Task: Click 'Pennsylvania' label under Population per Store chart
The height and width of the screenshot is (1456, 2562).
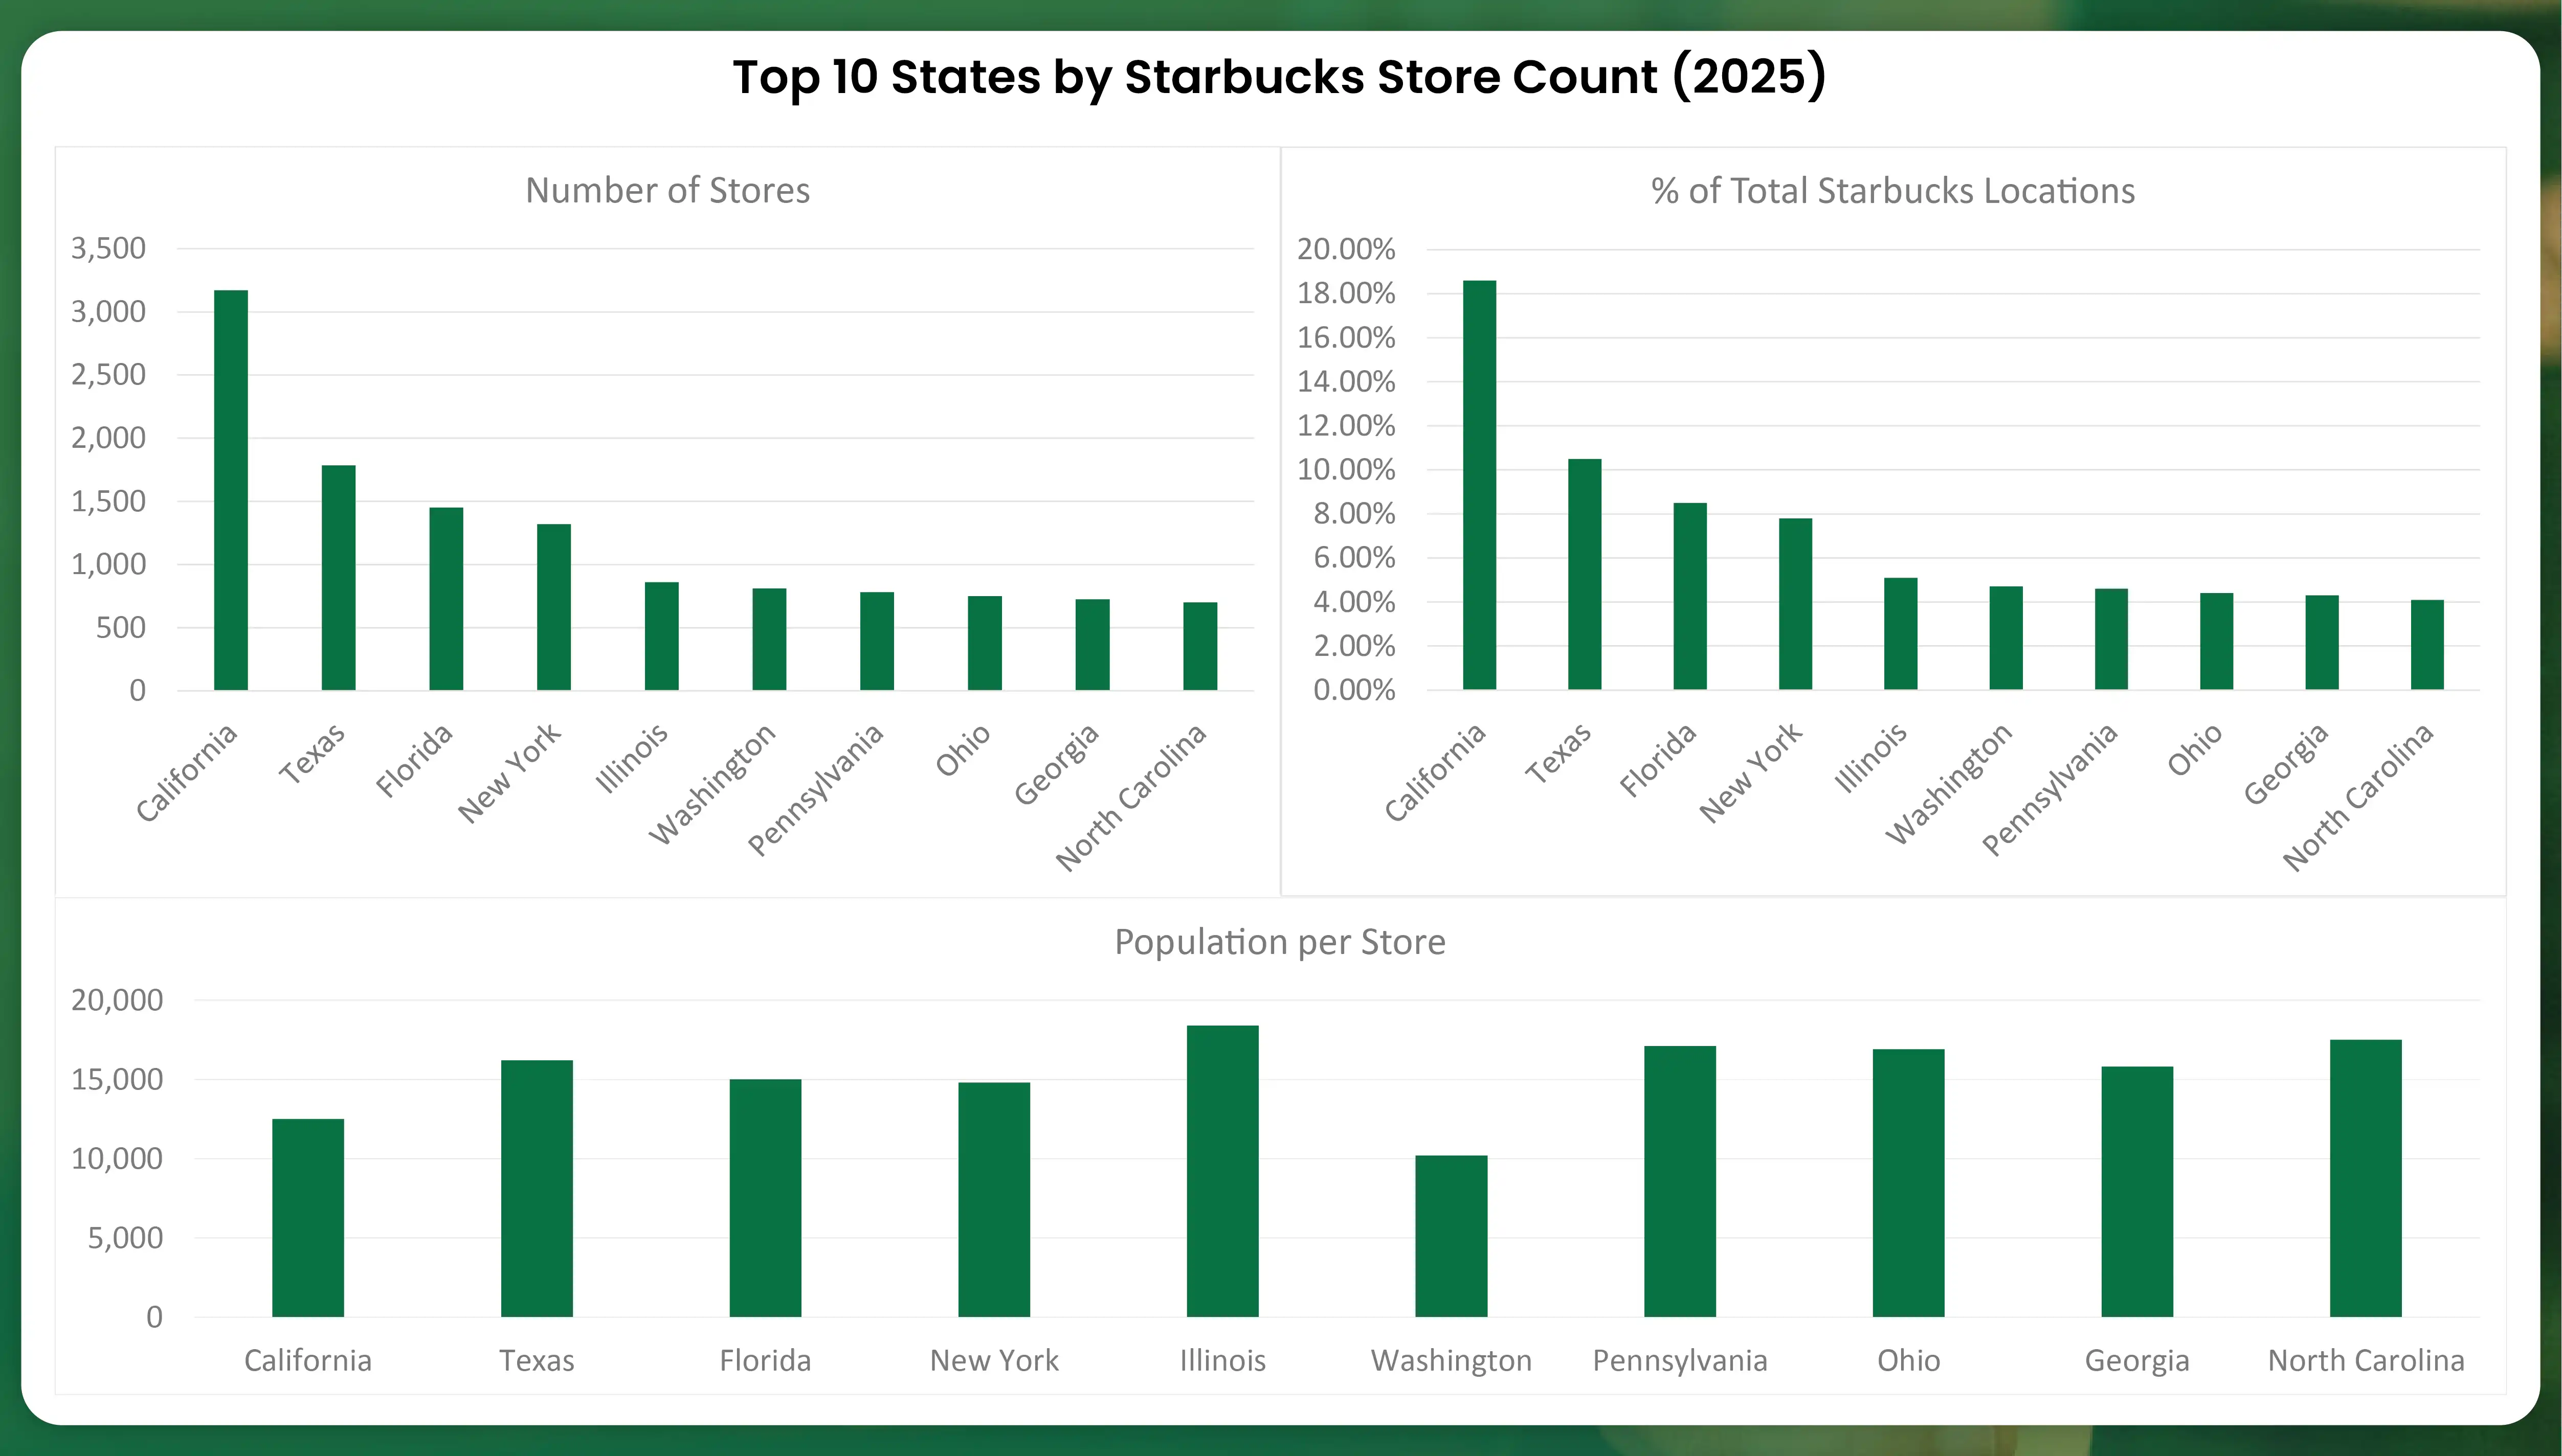Action: [x=1681, y=1361]
